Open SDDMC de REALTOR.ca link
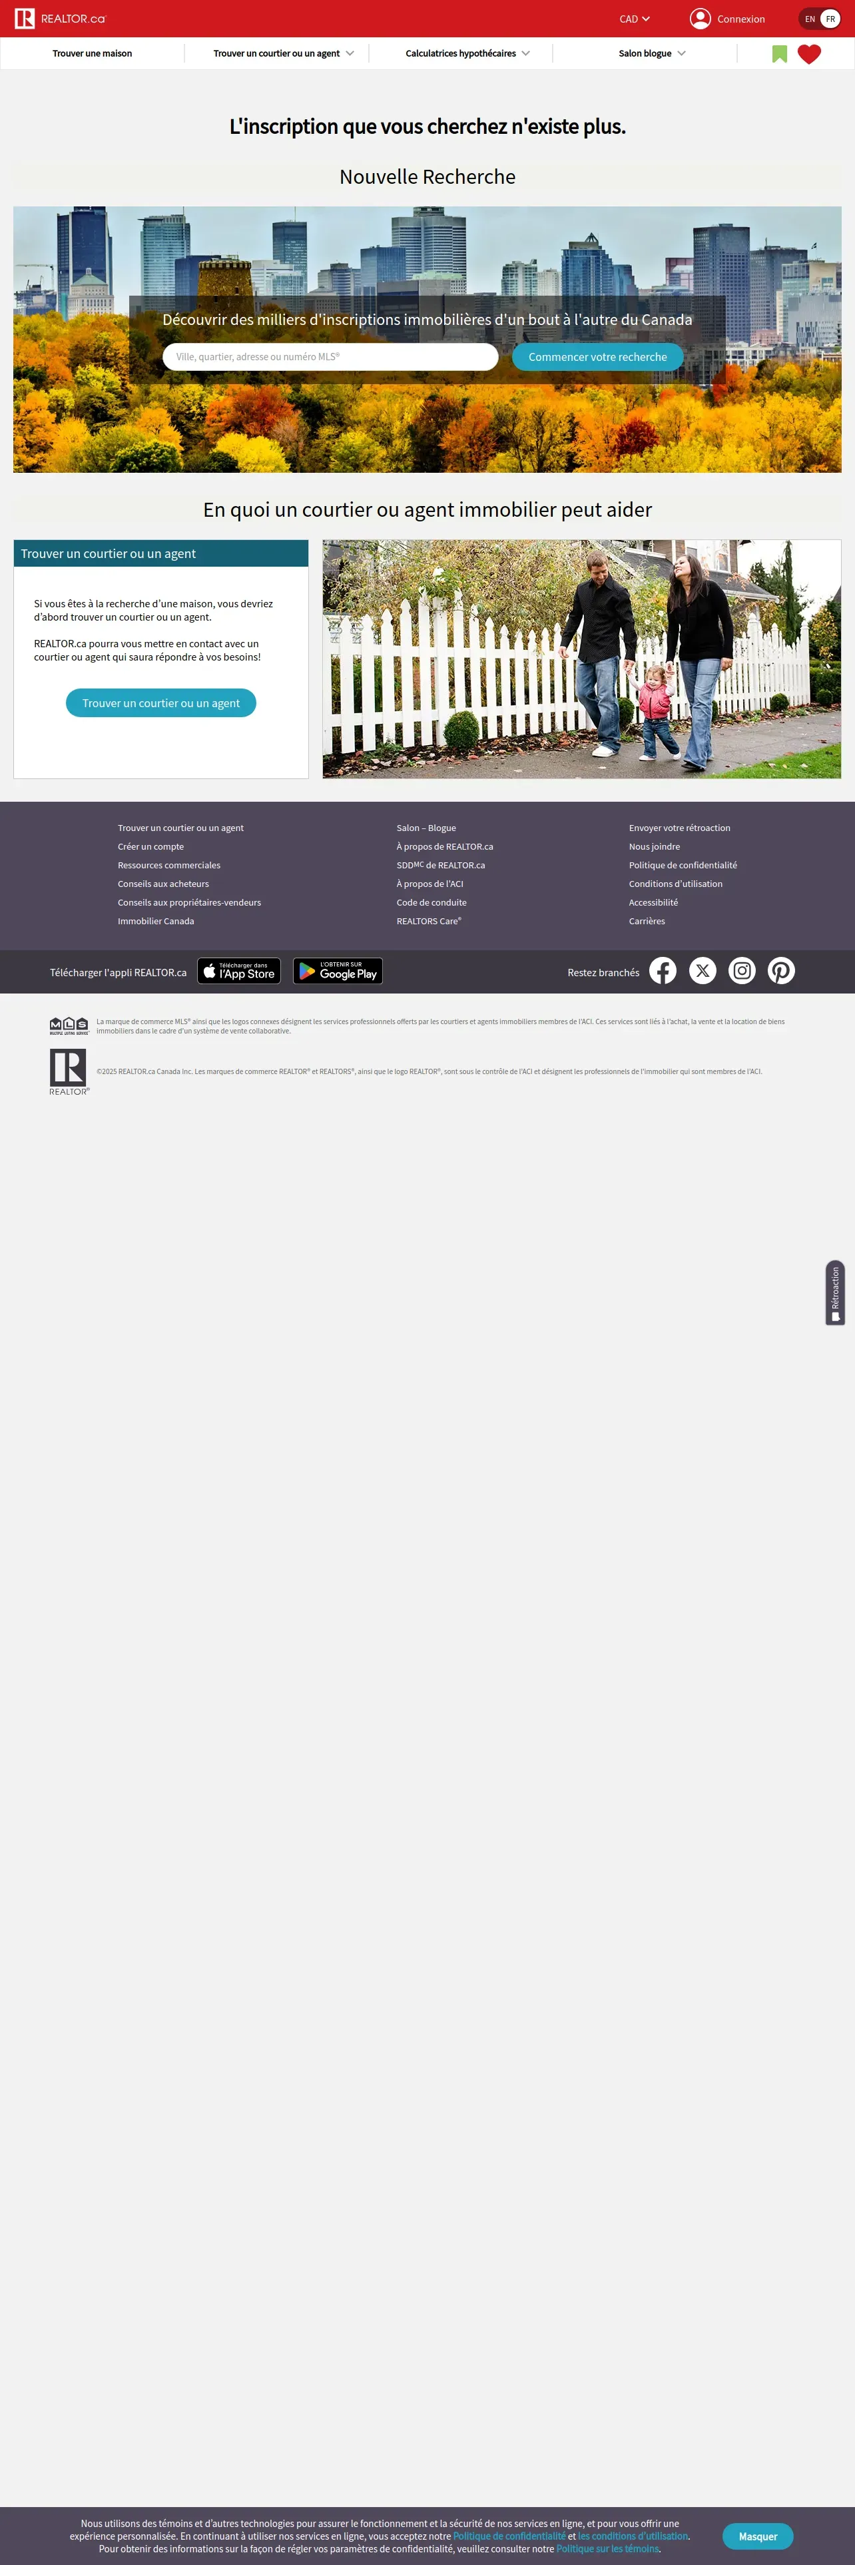Viewport: 855px width, 2565px height. click(x=441, y=865)
